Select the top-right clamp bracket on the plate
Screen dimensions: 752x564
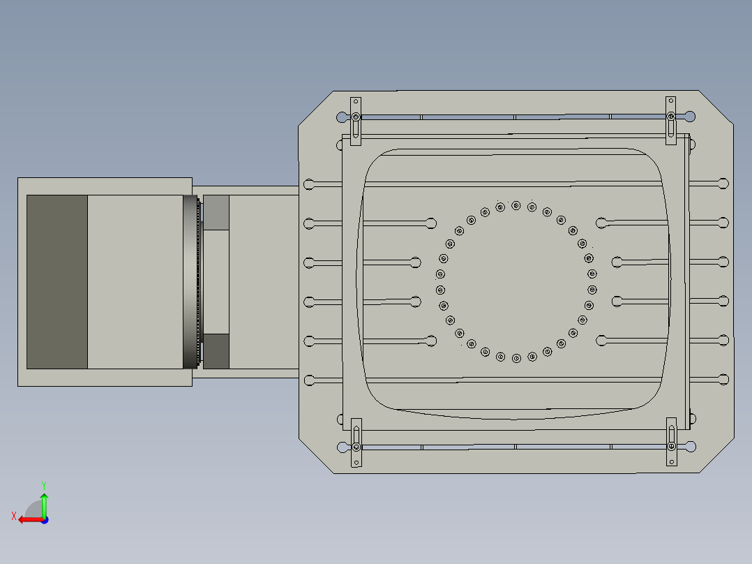[671, 121]
